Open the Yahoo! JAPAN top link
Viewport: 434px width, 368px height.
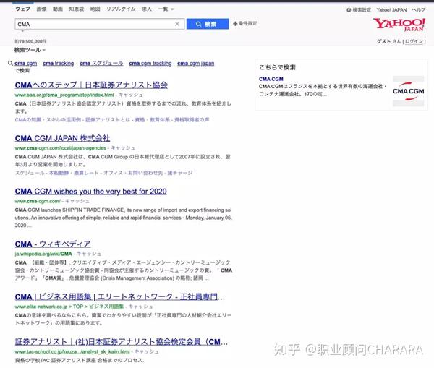click(x=391, y=10)
